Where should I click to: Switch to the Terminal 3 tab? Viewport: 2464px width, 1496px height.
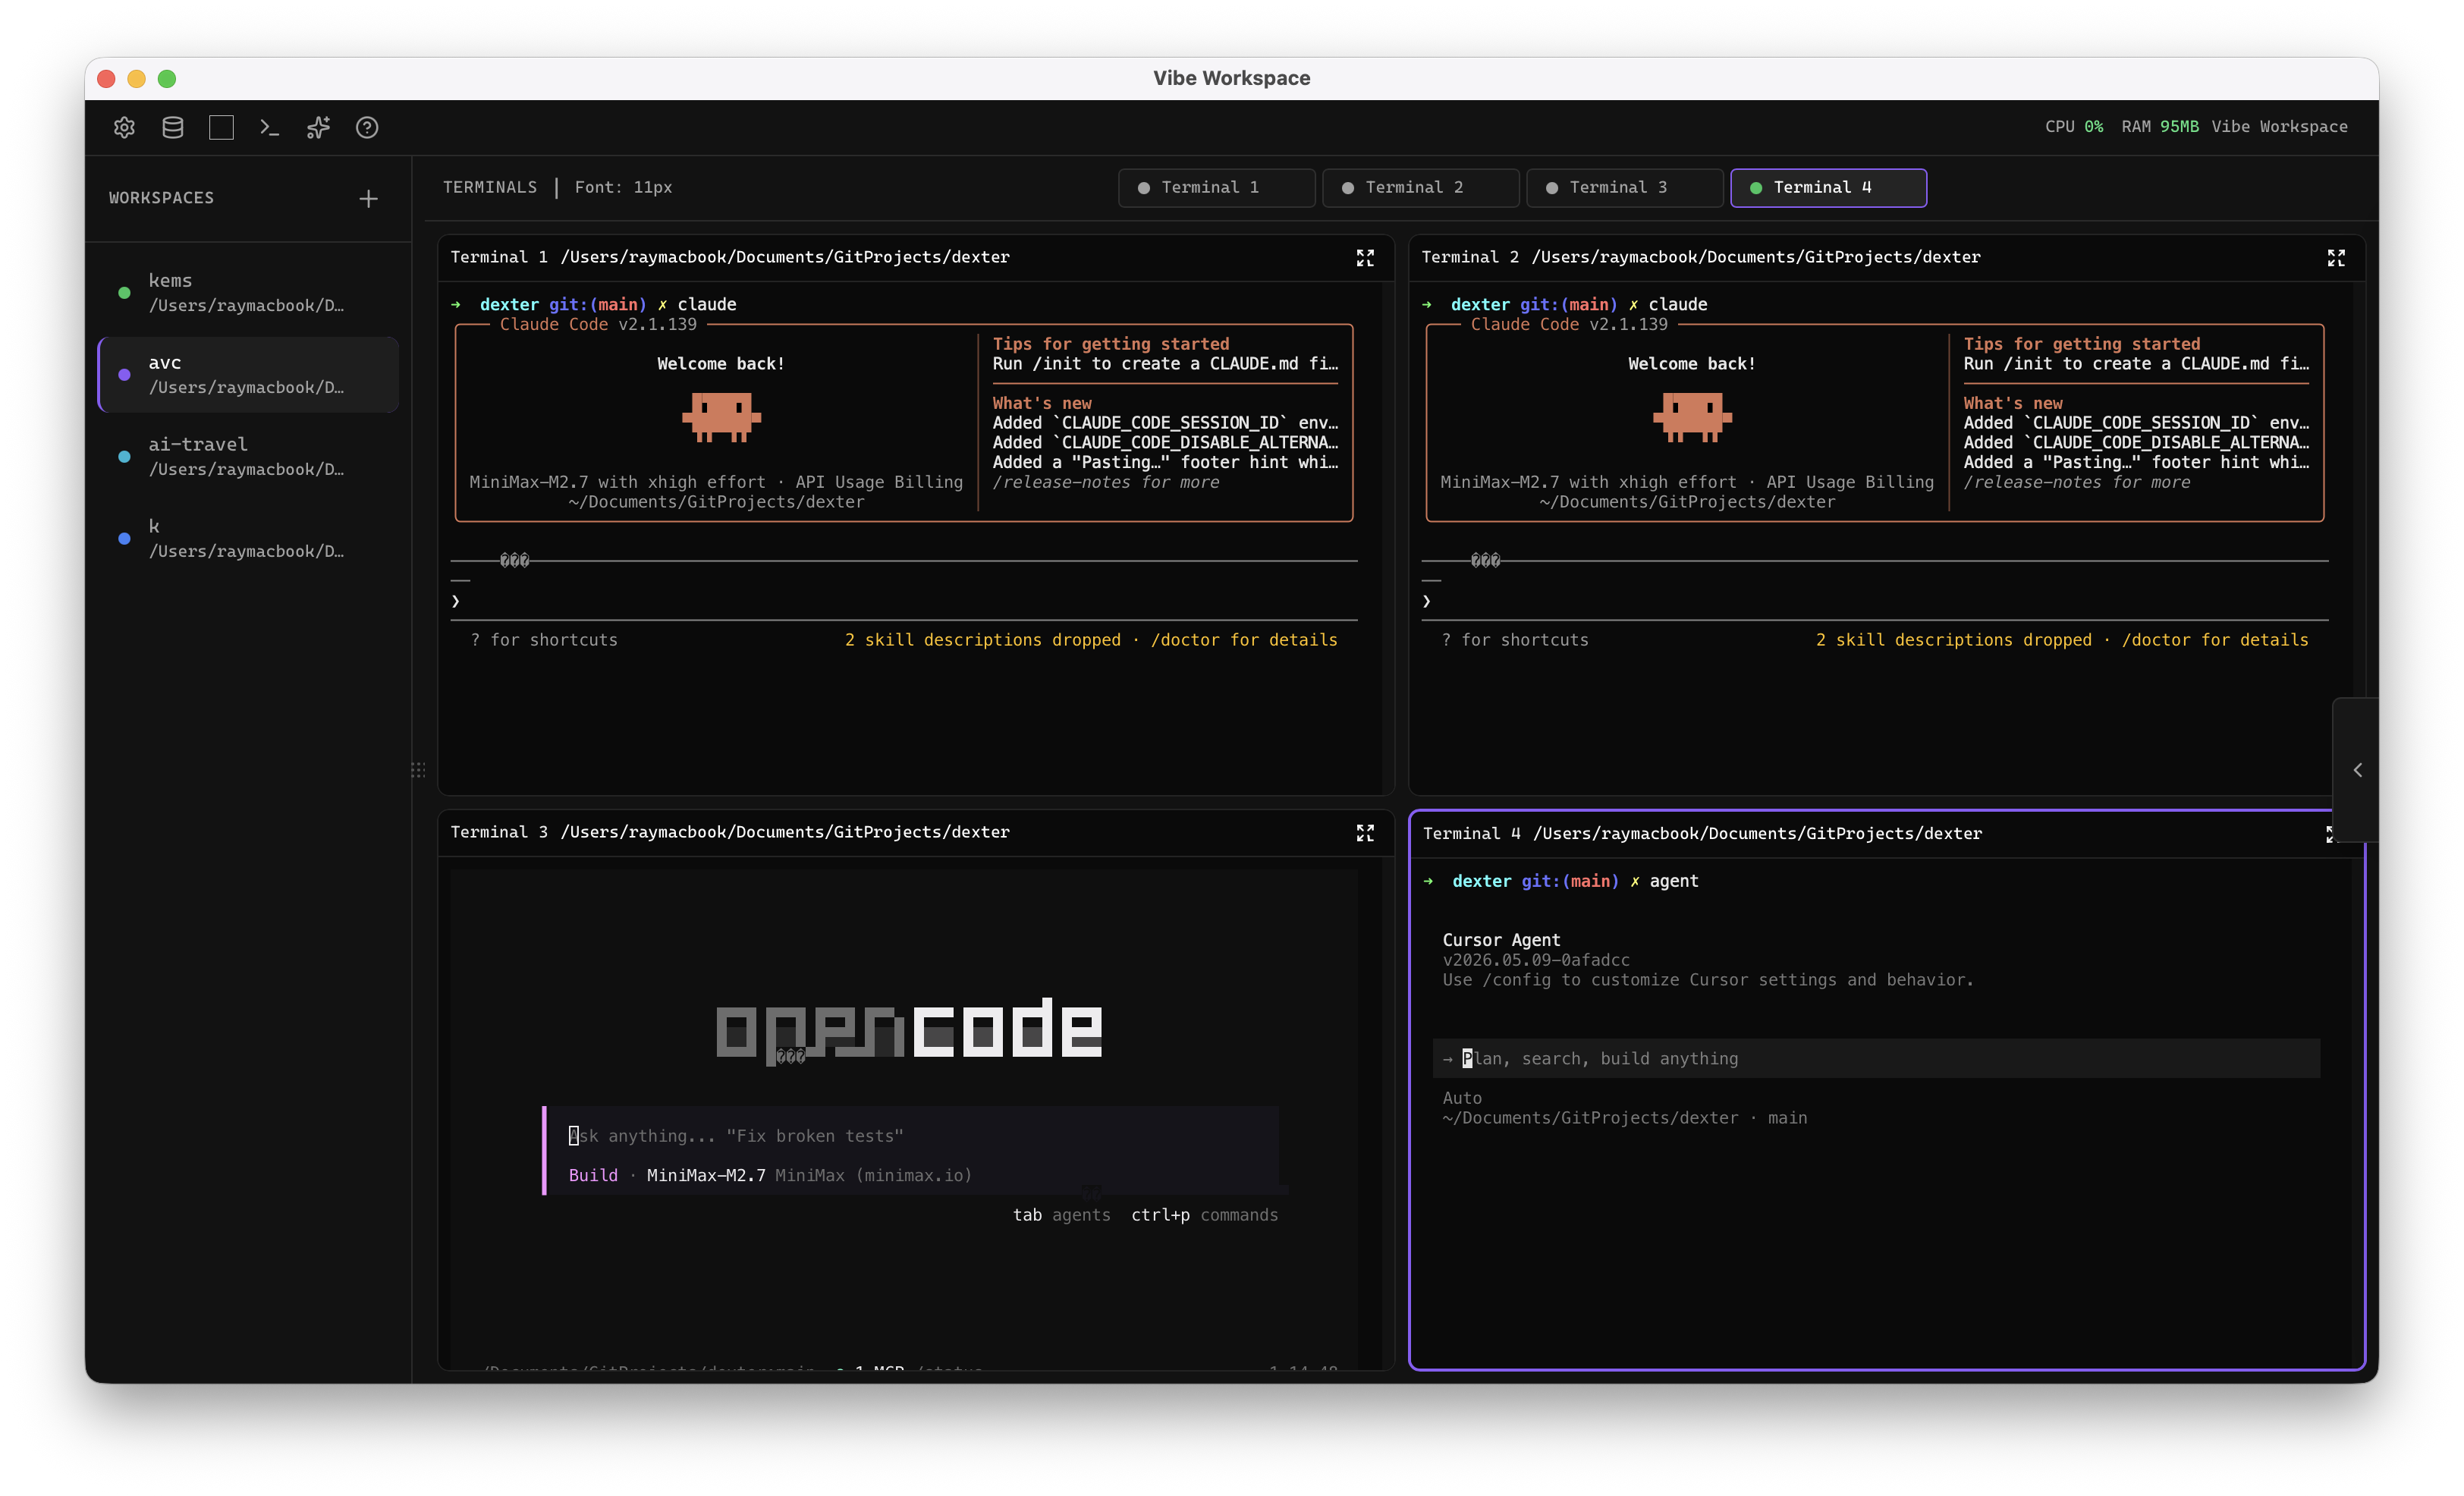click(x=1624, y=187)
